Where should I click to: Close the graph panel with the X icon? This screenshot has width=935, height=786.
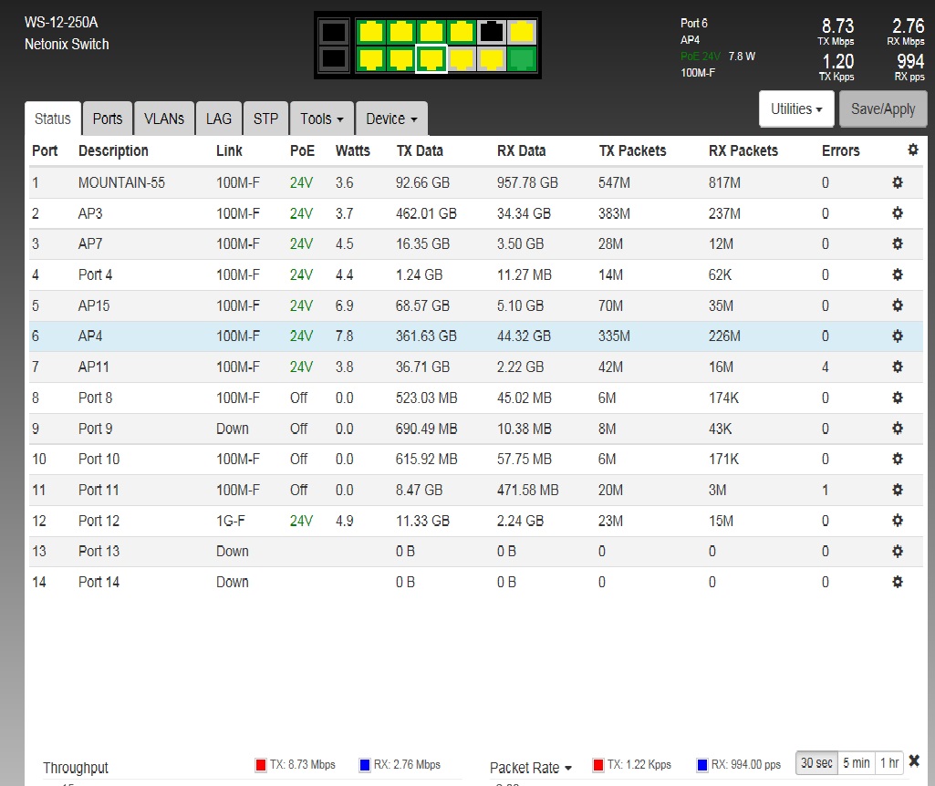click(x=914, y=761)
